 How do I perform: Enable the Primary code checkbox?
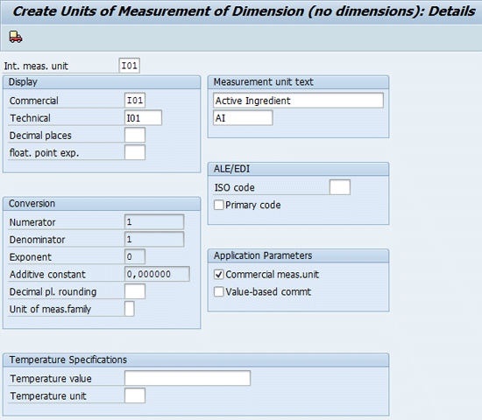pos(218,205)
